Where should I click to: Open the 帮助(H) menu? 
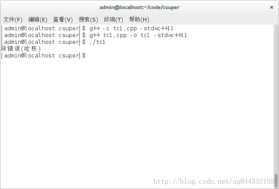139,19
